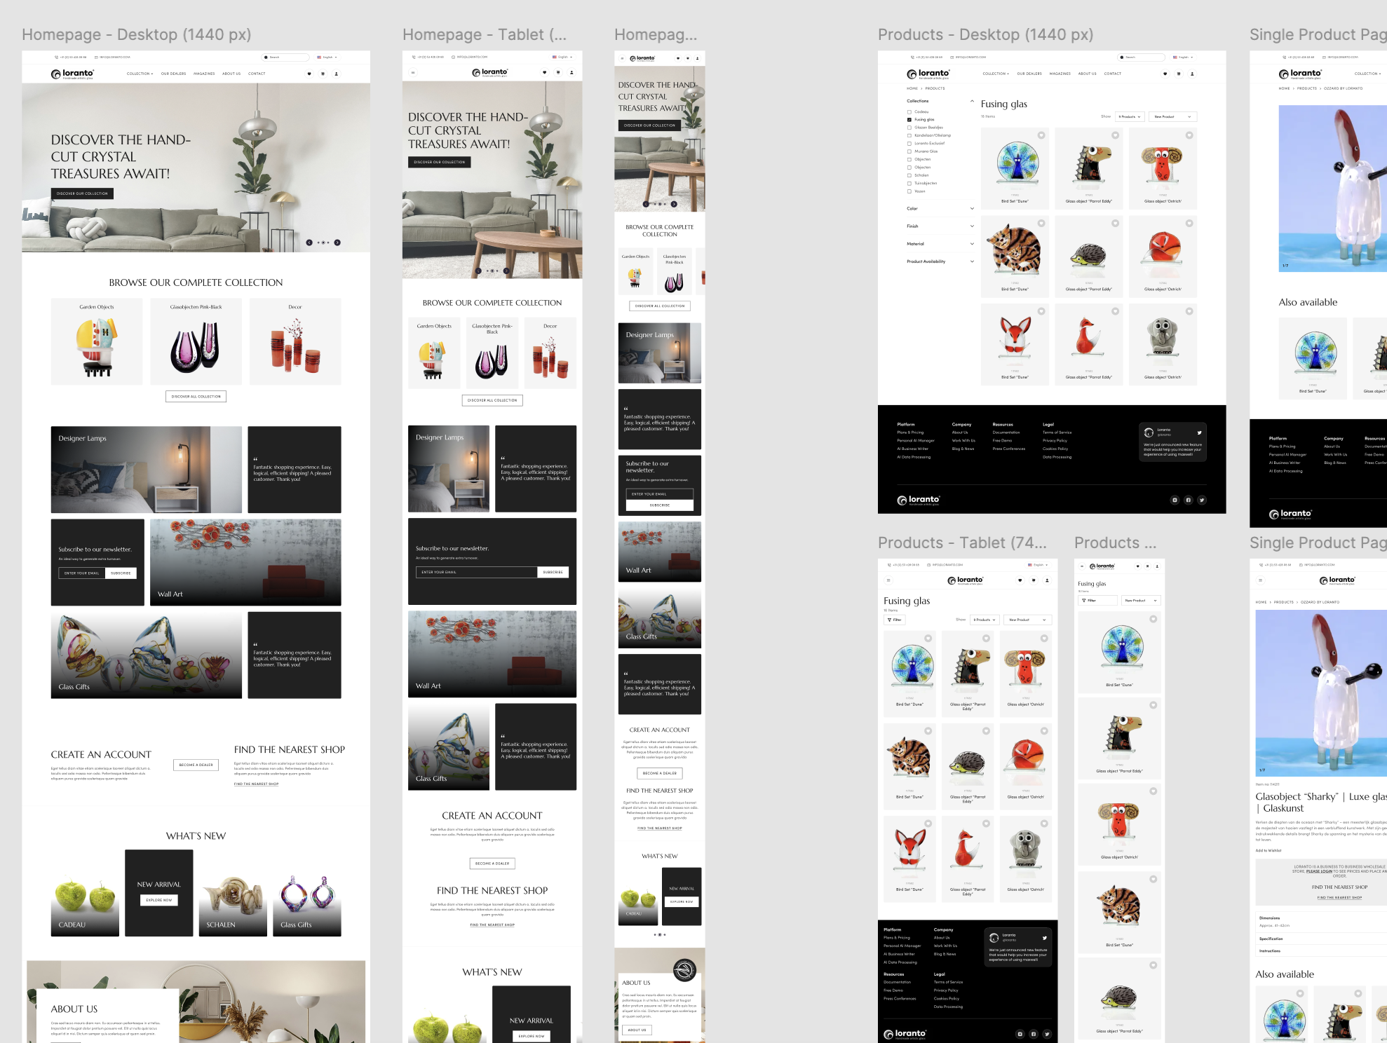
Task: Open New Product sort dropdown in Products Desktop
Action: [1173, 116]
